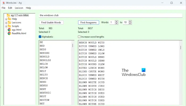The width and height of the screenshot is (186, 106).
Task: Enable Increase word lengths checkbox
Action: (x=79, y=37)
